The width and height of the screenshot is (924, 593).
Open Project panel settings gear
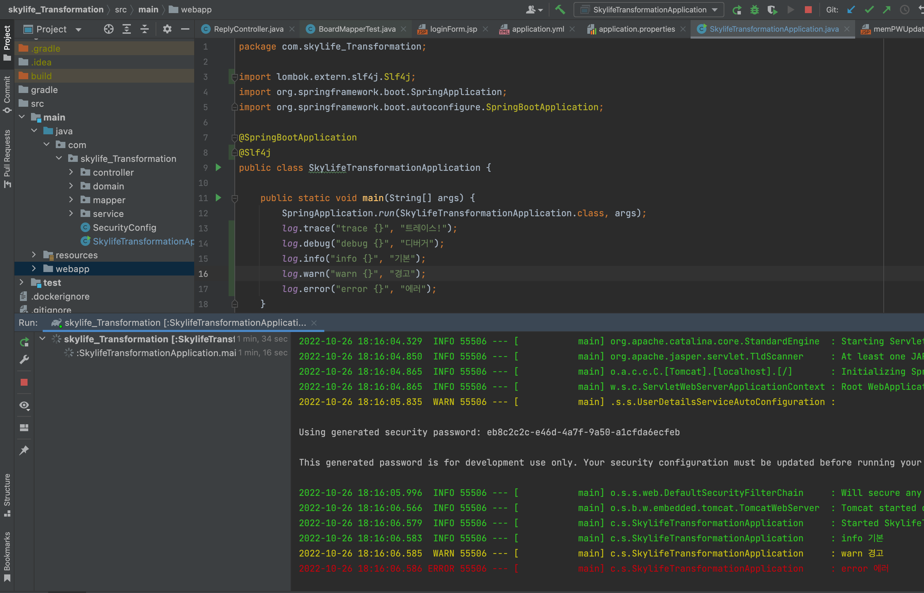pos(167,29)
